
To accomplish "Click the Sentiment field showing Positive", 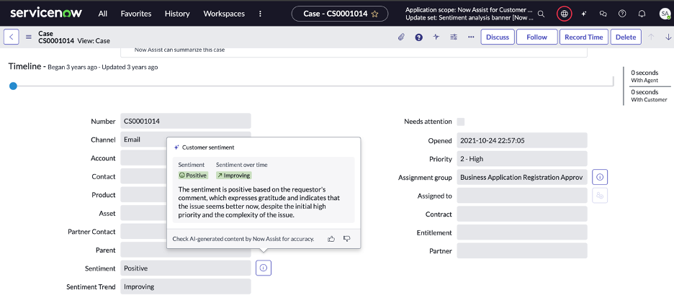I will click(x=186, y=268).
